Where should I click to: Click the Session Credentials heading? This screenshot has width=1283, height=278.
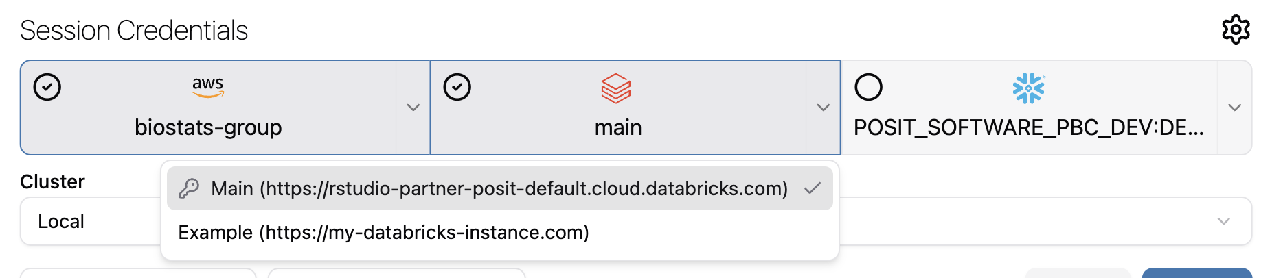point(134,31)
